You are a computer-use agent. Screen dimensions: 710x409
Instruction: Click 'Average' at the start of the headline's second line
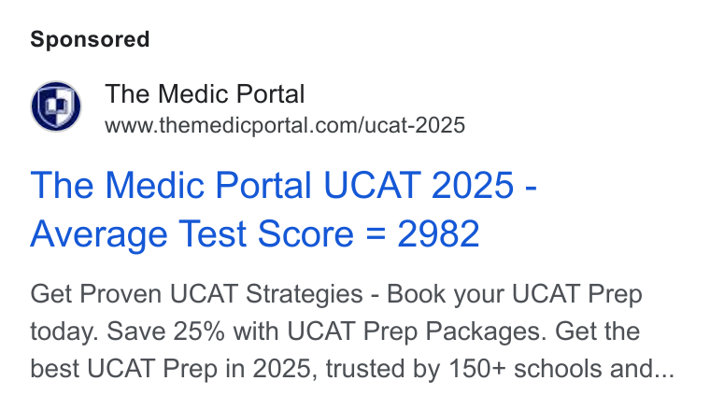pos(99,234)
